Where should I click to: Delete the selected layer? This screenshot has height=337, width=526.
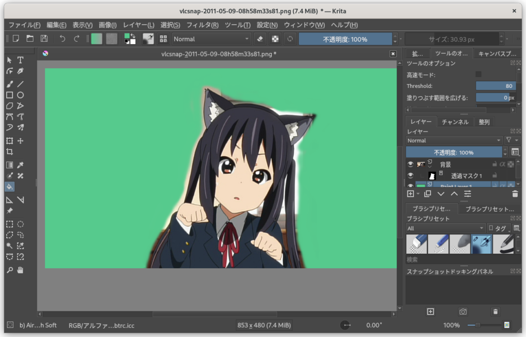(x=515, y=194)
